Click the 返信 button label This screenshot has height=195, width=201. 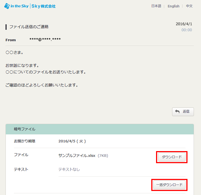tap(186, 112)
